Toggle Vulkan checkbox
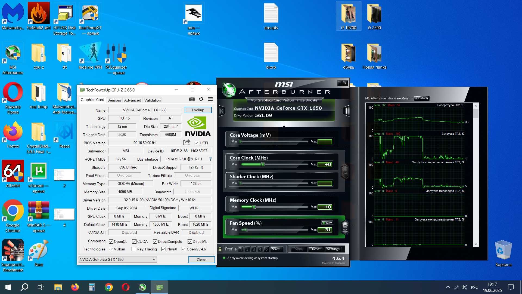Image resolution: width=522 pixels, height=294 pixels. (111, 249)
